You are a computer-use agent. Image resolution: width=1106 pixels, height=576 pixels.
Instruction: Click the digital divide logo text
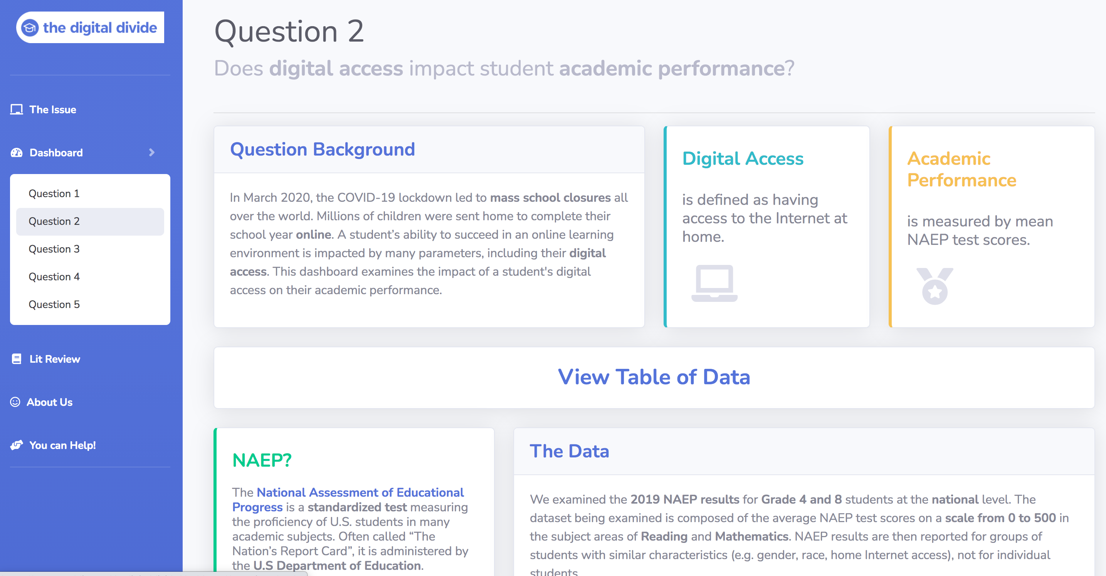(100, 28)
